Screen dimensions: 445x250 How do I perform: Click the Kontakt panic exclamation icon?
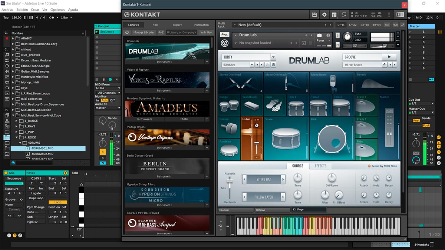tap(389, 14)
